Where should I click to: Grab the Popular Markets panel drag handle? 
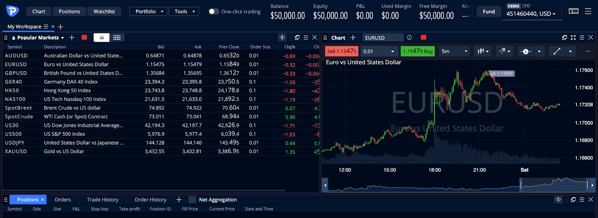tap(6, 37)
